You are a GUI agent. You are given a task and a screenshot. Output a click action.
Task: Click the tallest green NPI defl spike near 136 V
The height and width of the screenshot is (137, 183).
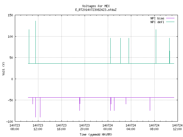pos(35,42)
